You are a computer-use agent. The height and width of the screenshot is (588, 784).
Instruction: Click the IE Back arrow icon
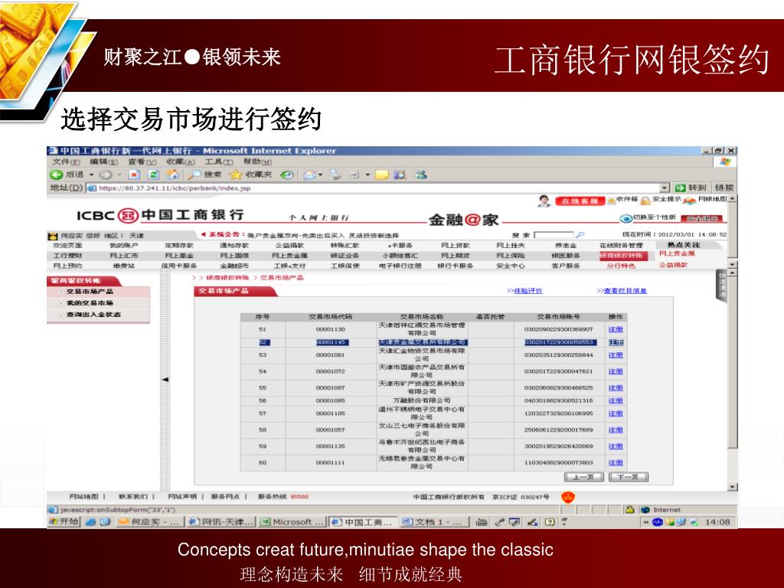pyautogui.click(x=56, y=175)
